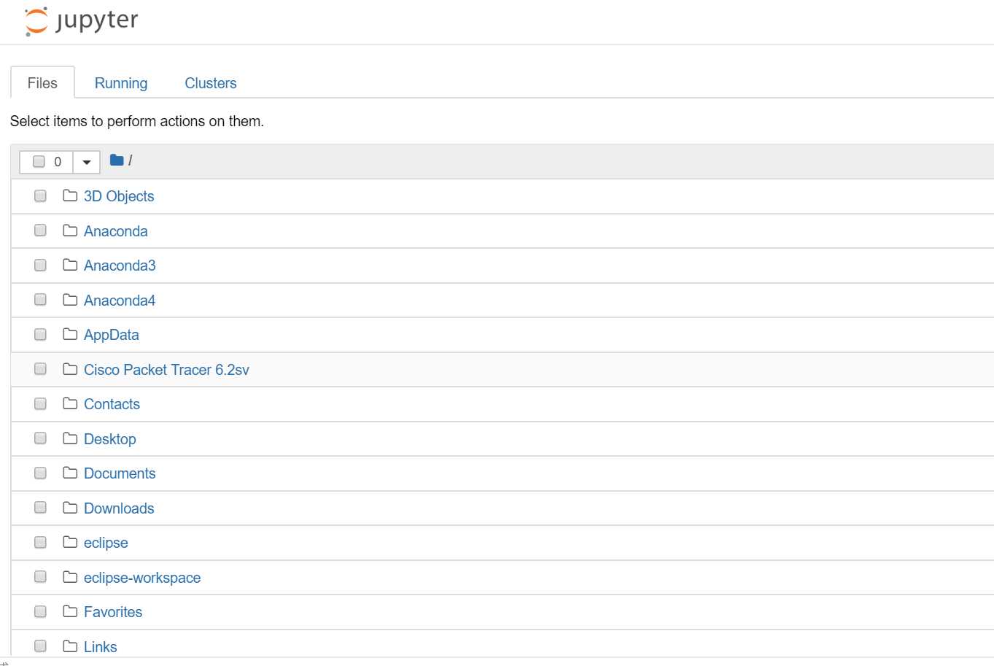Click folder icon beside Contacts
Image resolution: width=994 pixels, height=666 pixels.
pyautogui.click(x=70, y=403)
